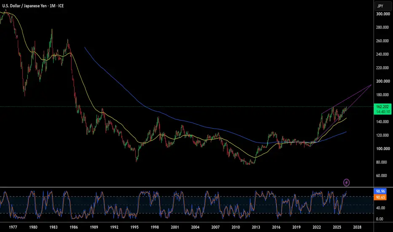Screen dimensions: 393x232
Task: Click the 180.000 price axis label
Action: coord(383,95)
